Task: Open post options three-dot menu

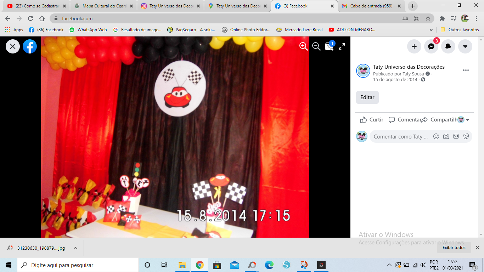Action: tap(466, 70)
